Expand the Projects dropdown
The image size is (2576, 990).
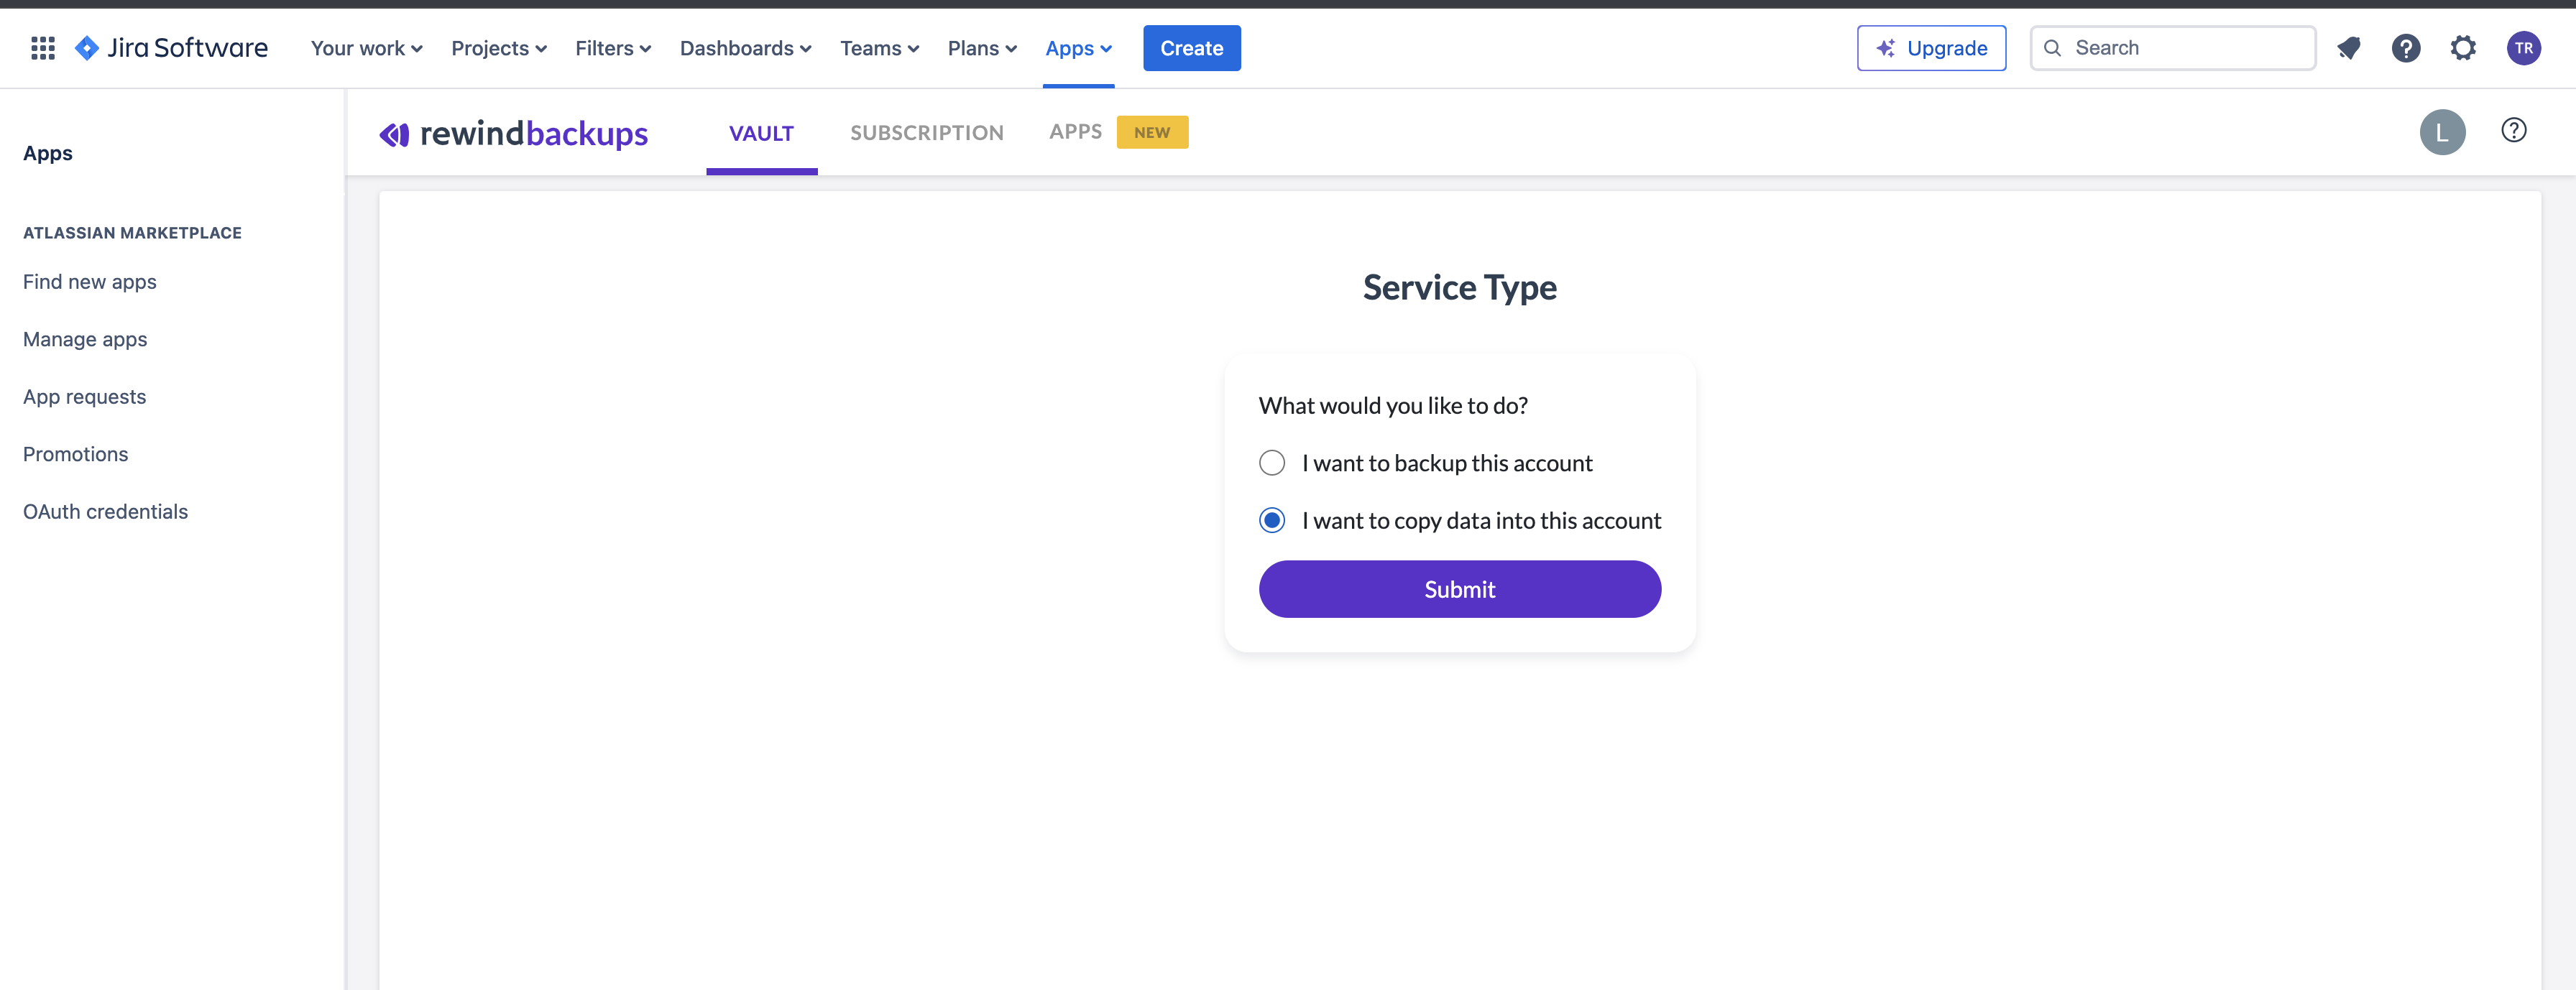click(498, 47)
